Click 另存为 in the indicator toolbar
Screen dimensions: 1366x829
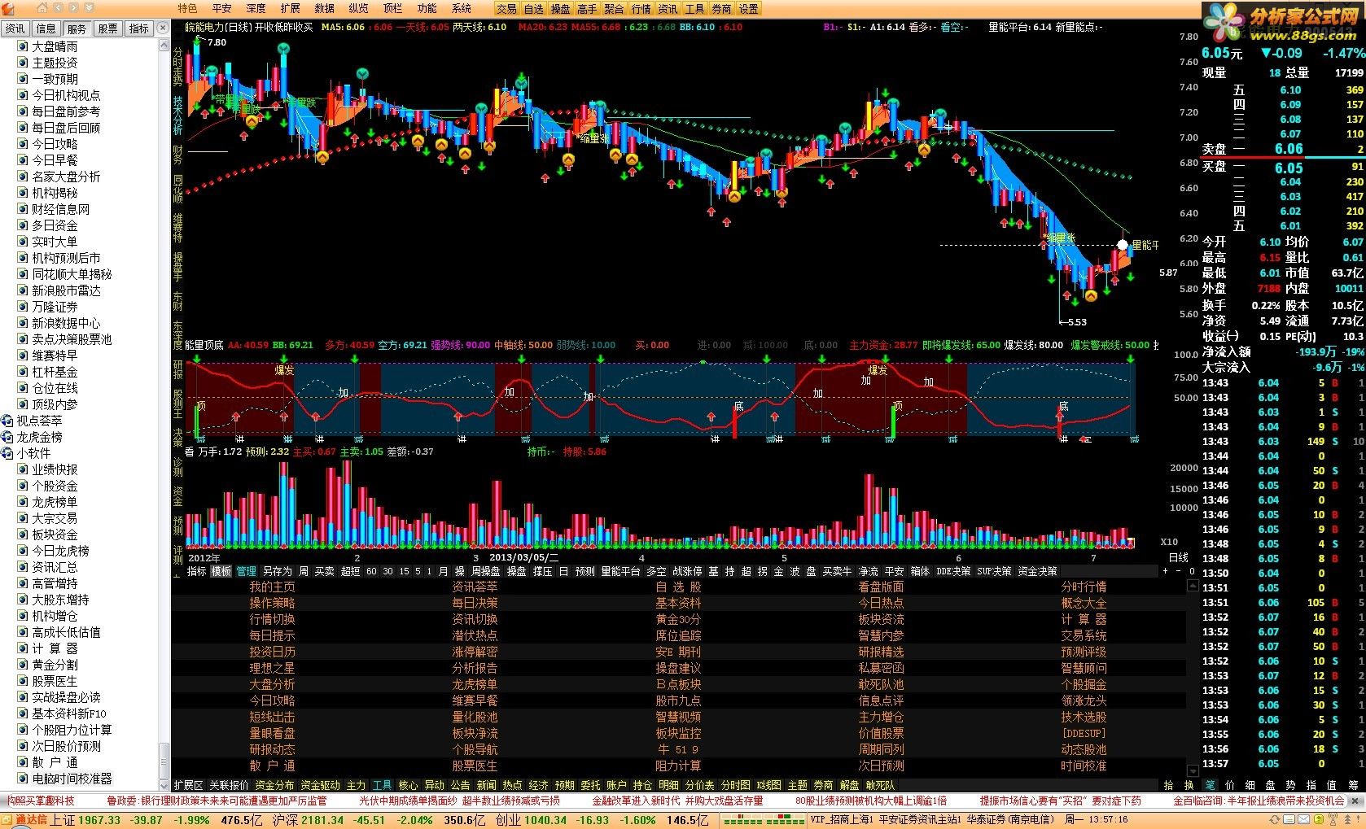[278, 571]
